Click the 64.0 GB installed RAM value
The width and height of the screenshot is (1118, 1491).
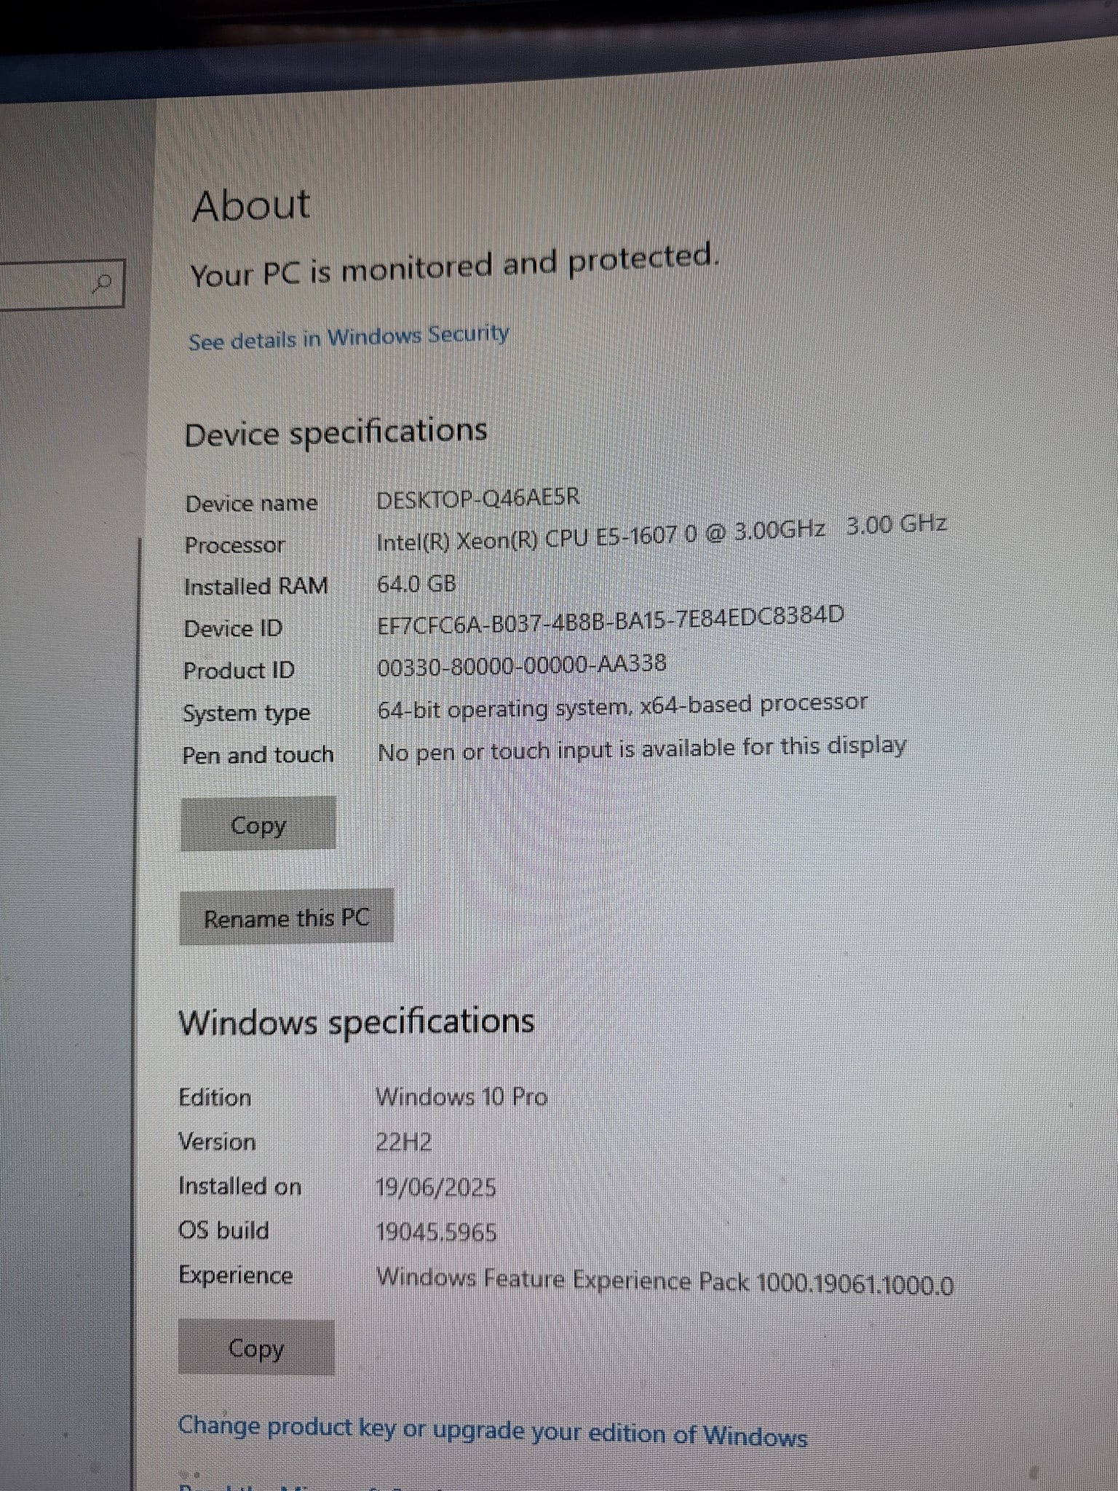pos(416,584)
